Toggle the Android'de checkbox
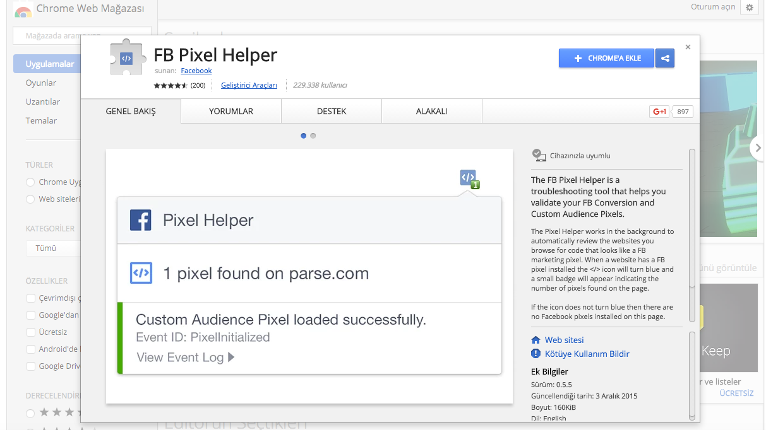Viewport: 766px width, 430px height. 30,349
